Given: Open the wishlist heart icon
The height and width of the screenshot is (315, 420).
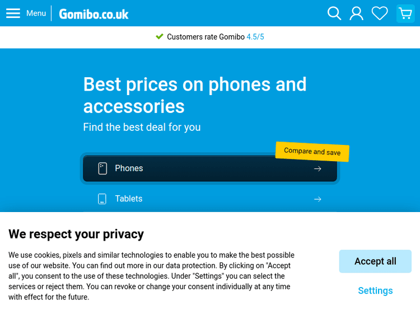Looking at the screenshot, I should [380, 13].
